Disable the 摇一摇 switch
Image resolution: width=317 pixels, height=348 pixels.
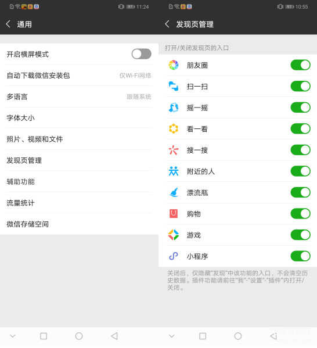300,107
